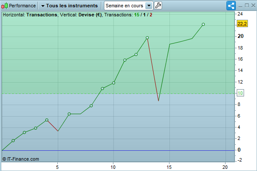This screenshot has height=171, width=257.
Task: Select the dashed-line 10 level label
Action: (x=240, y=93)
